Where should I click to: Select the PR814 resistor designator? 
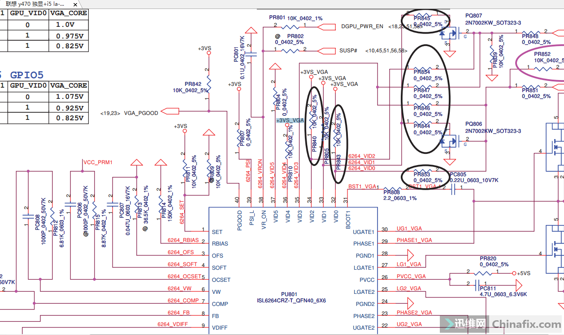[x=163, y=210]
